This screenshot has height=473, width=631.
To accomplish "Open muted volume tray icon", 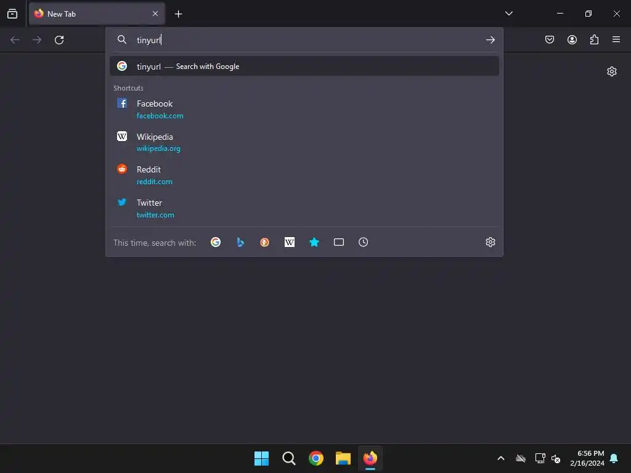I will (x=556, y=458).
